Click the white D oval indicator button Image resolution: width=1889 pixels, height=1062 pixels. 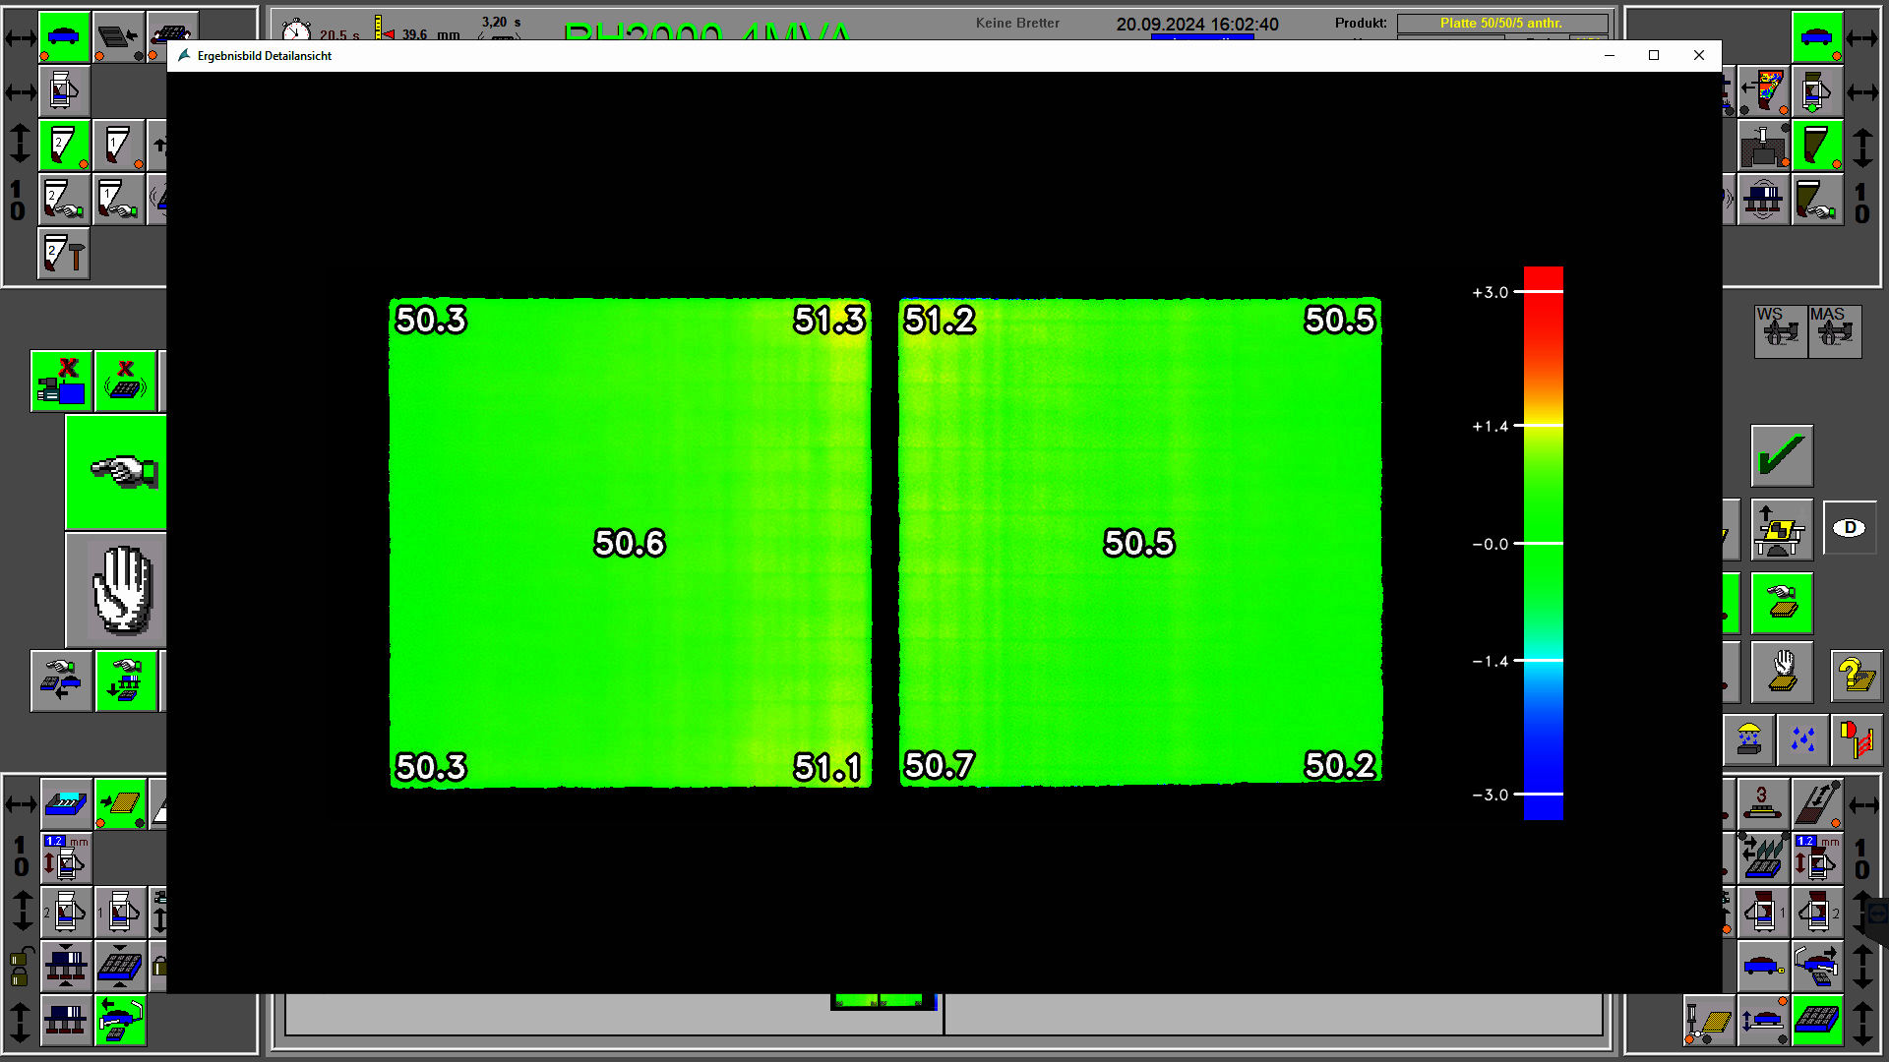[x=1850, y=528]
